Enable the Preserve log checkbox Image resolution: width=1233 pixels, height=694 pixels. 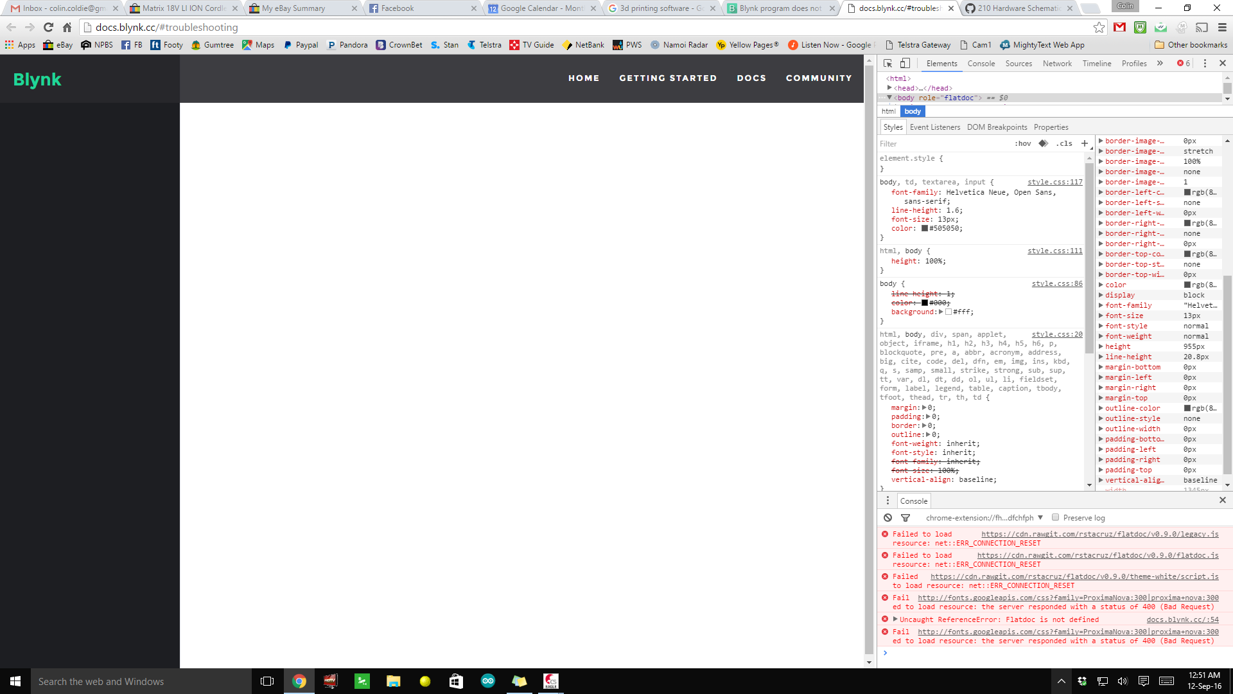pos(1055,517)
